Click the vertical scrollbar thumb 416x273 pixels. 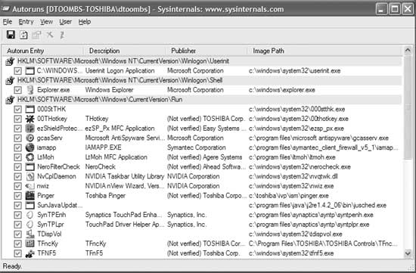coord(408,107)
